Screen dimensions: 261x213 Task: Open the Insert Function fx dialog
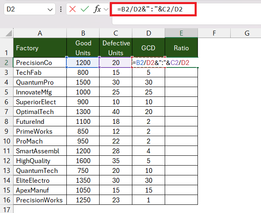click(98, 9)
